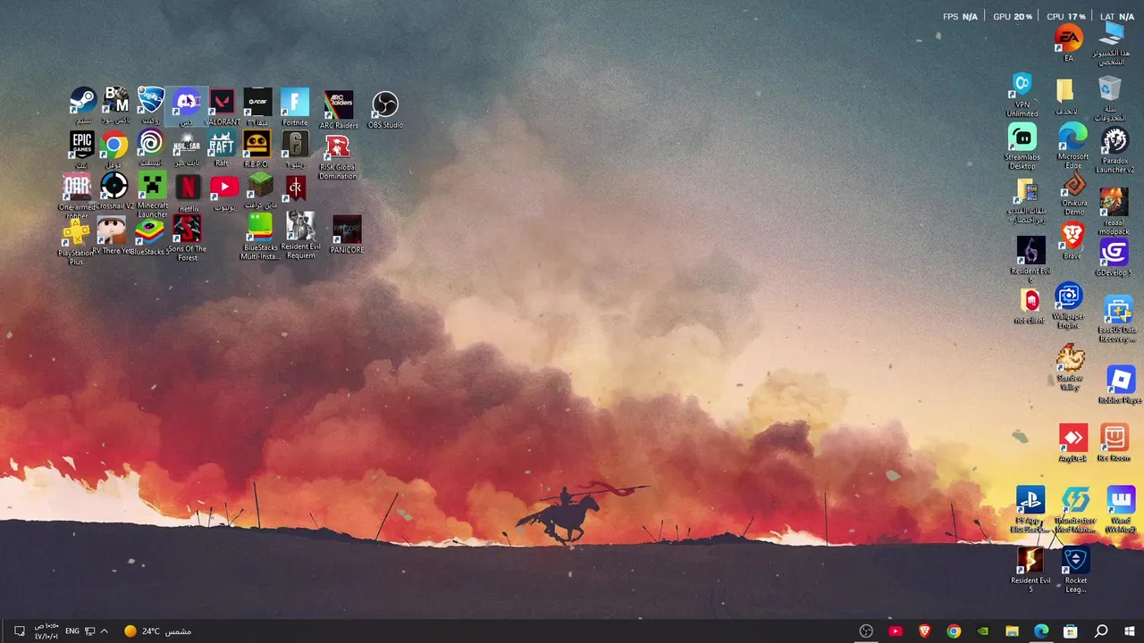Open the taskbar search magnifier
This screenshot has height=643, width=1144.
[x=1101, y=631]
